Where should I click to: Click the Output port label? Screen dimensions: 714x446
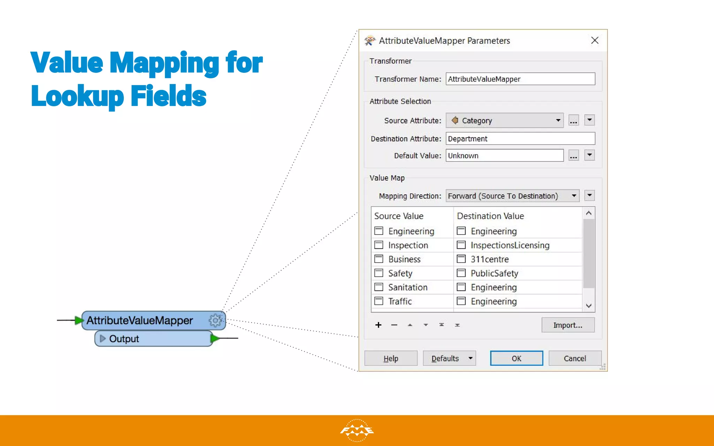click(124, 339)
